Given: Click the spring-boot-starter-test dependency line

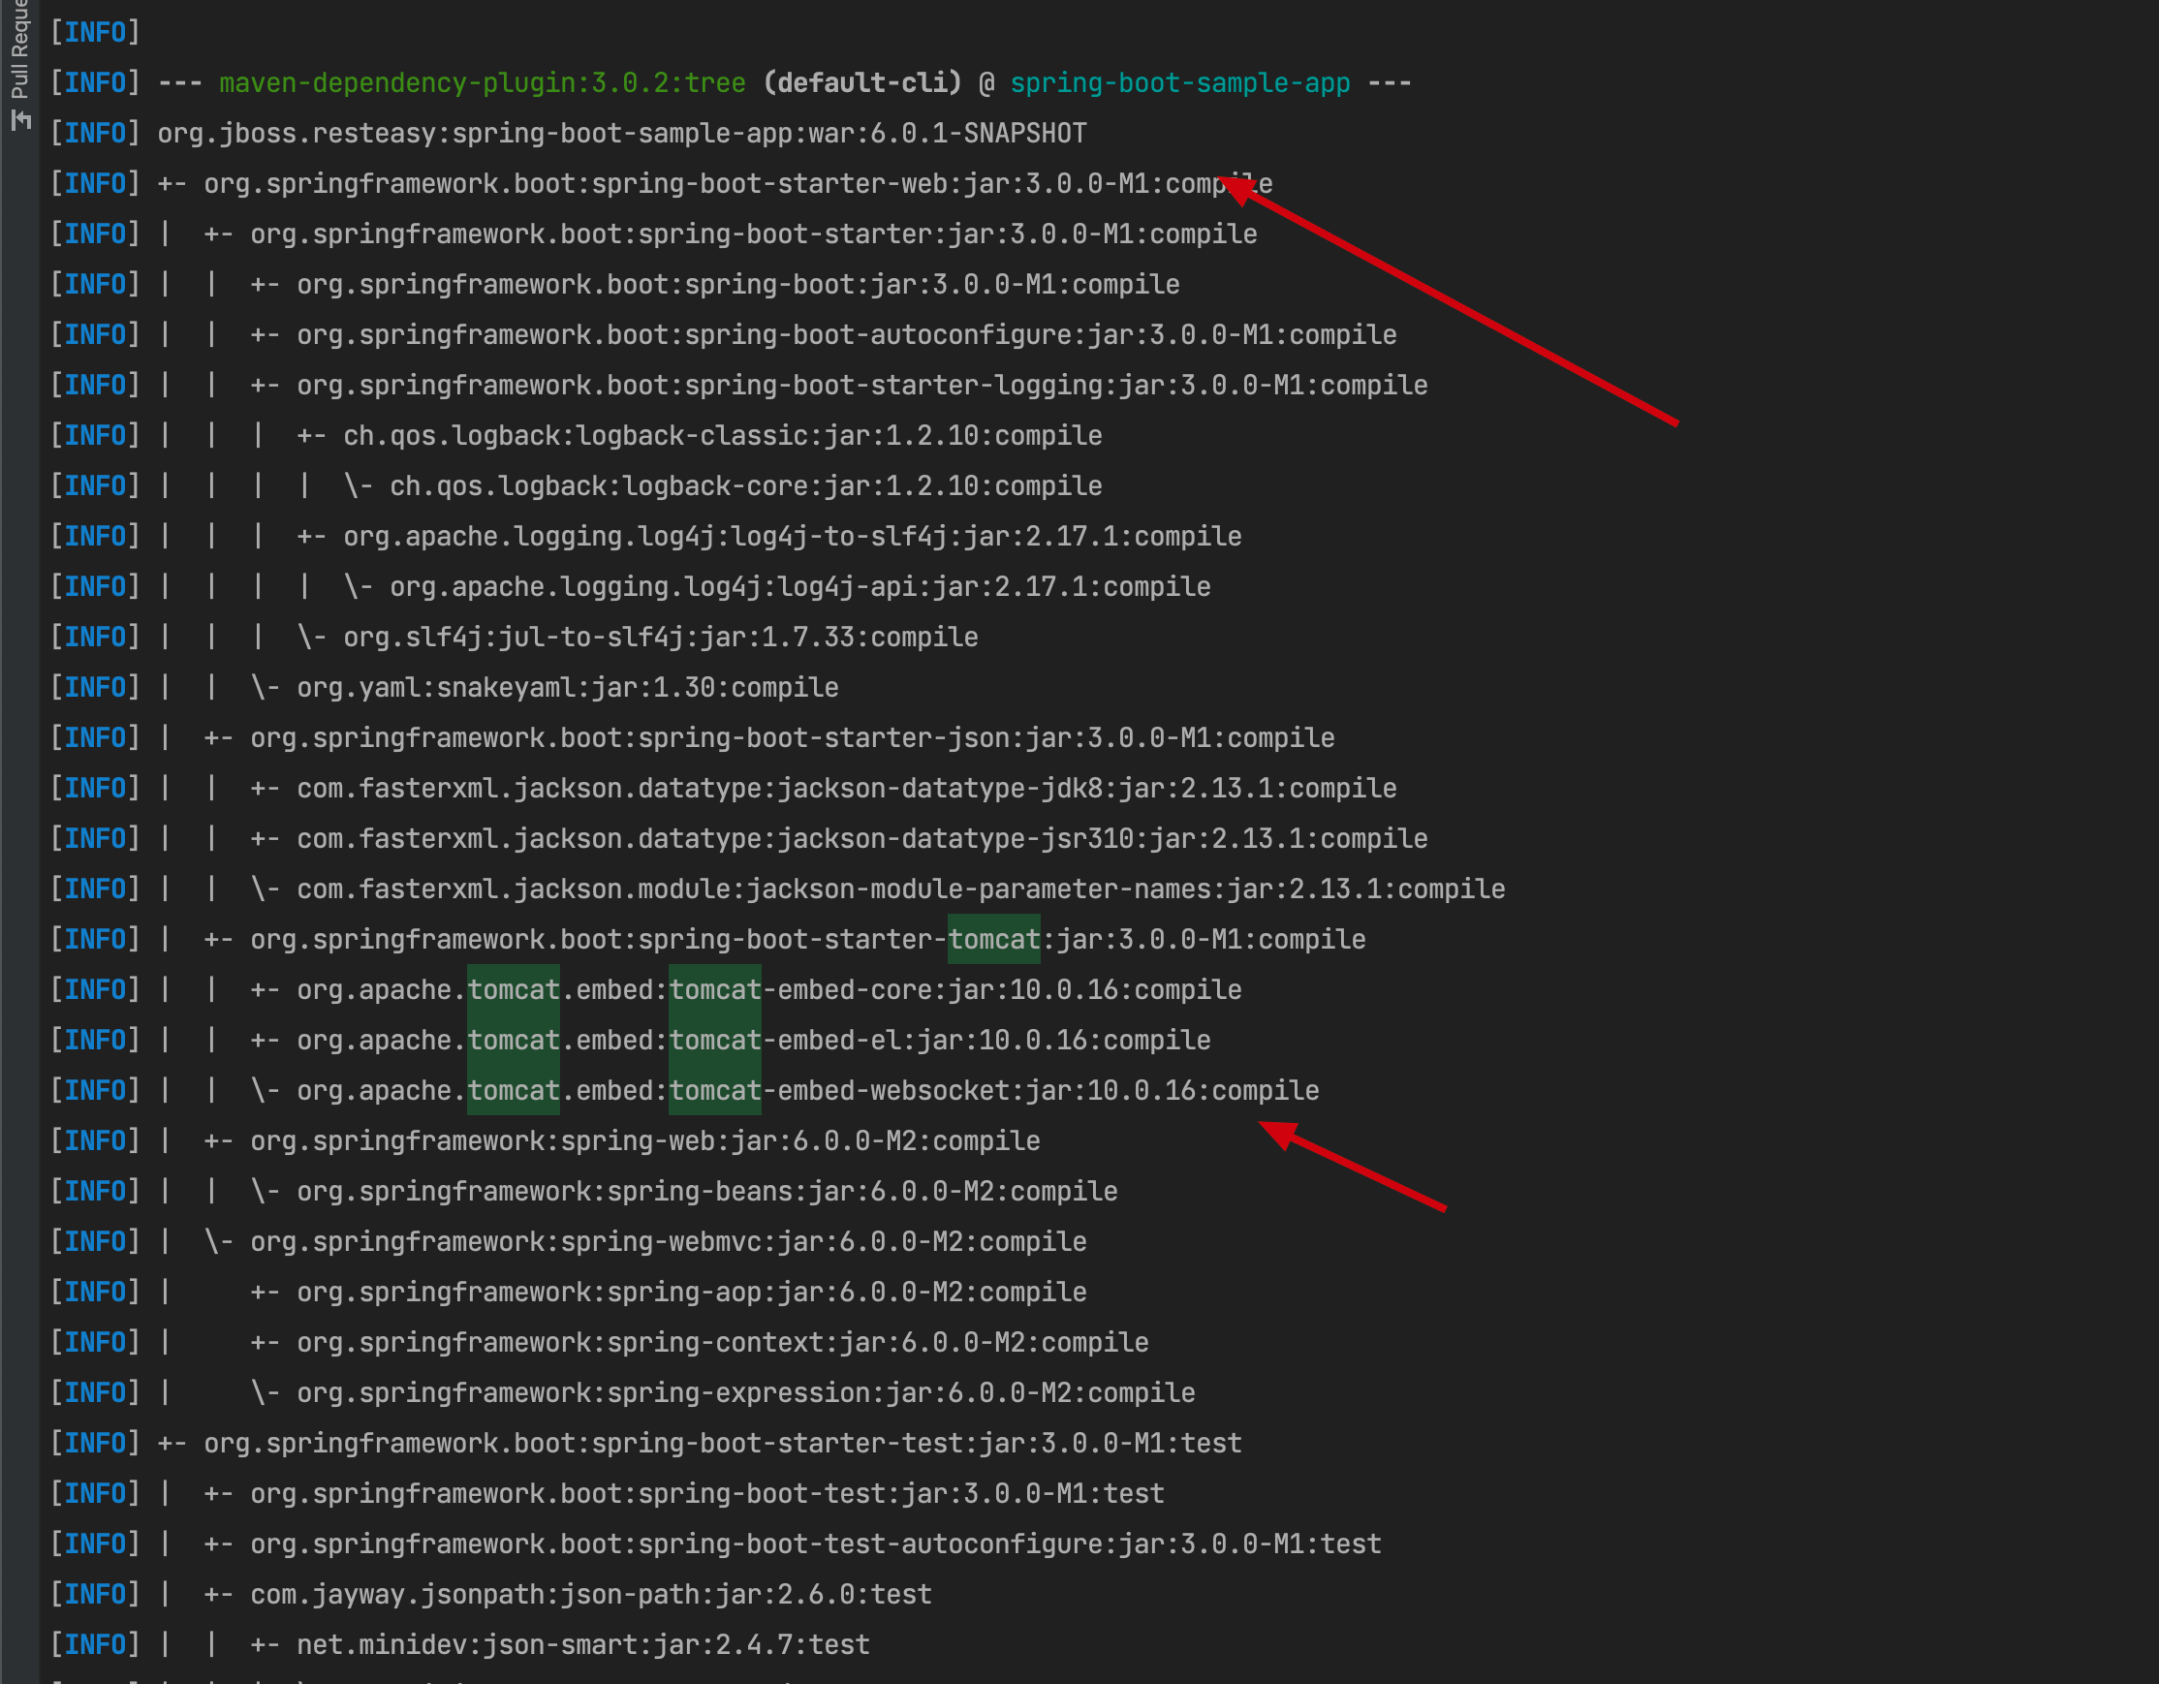Looking at the screenshot, I should pyautogui.click(x=722, y=1443).
